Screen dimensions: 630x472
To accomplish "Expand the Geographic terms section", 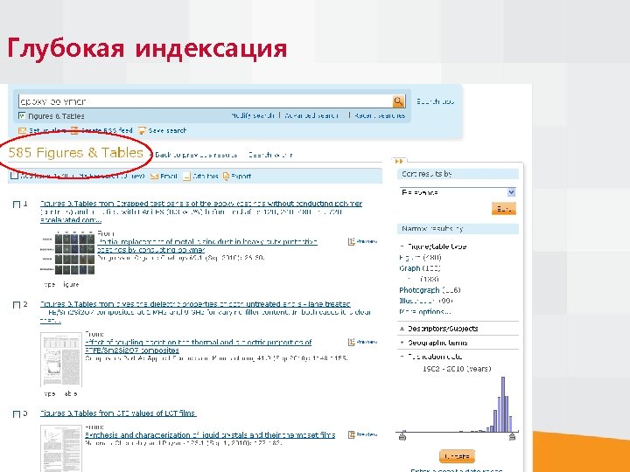I will point(402,343).
